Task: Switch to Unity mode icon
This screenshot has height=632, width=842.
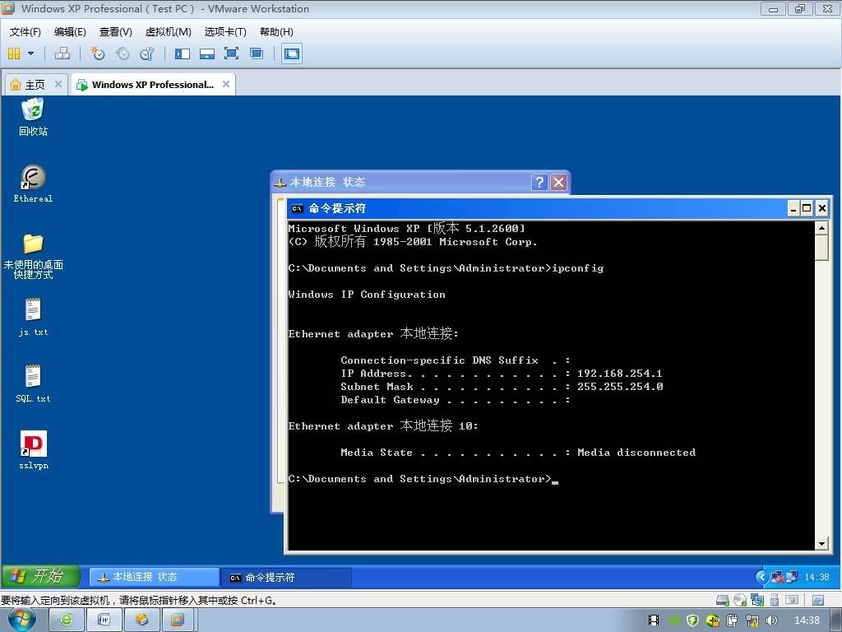Action: pyautogui.click(x=257, y=53)
